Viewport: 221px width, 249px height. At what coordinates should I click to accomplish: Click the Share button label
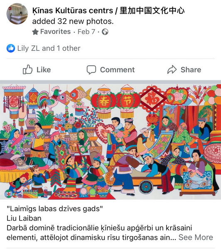pyautogui.click(x=191, y=70)
